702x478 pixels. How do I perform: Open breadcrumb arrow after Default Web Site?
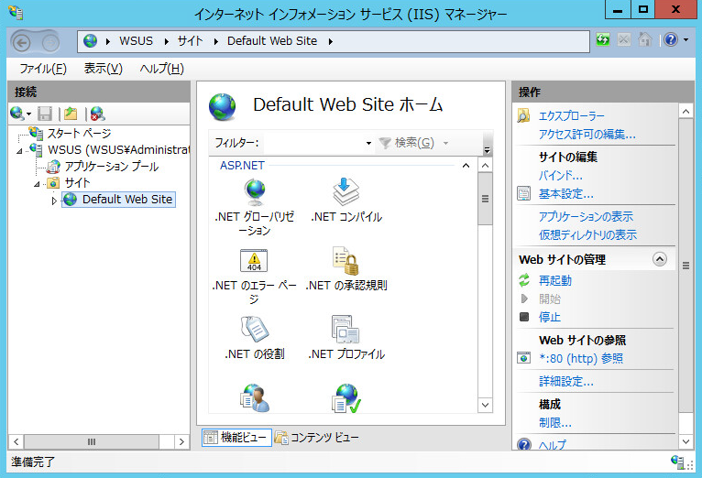point(331,41)
